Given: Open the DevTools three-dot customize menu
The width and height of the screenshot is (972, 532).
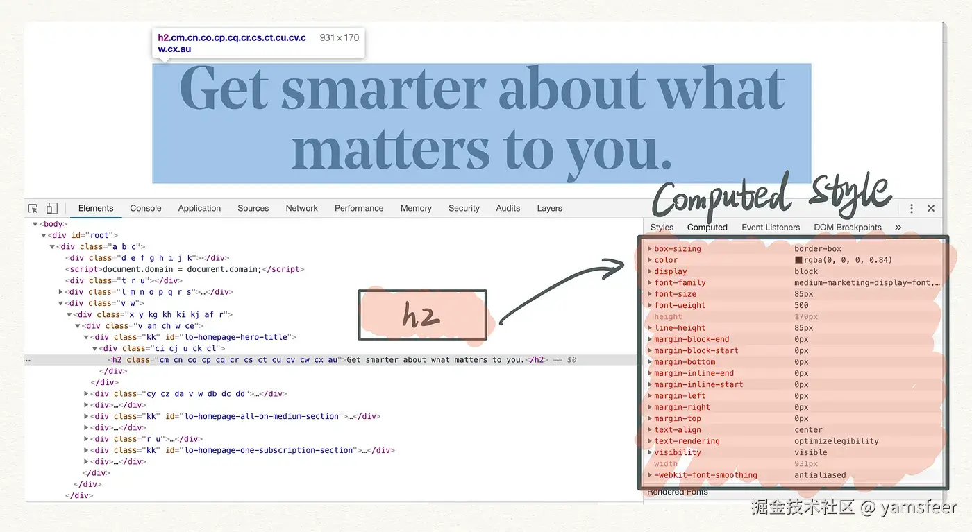Looking at the screenshot, I should (x=912, y=208).
